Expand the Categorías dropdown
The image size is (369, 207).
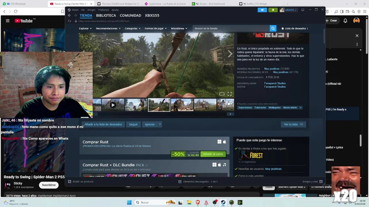point(133,28)
